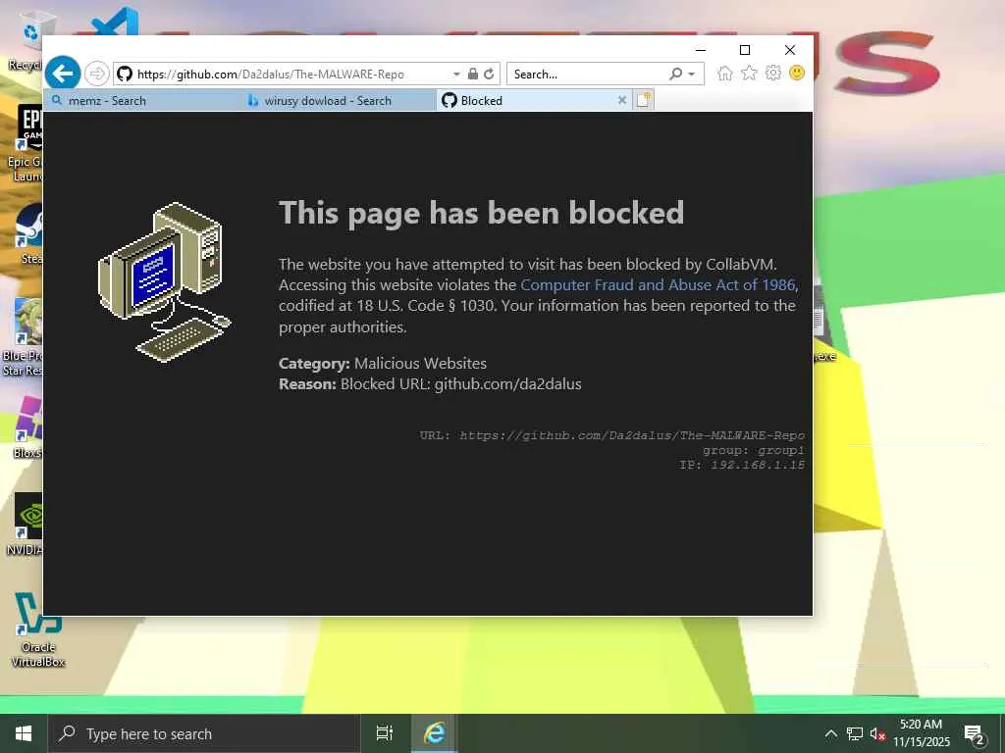The height and width of the screenshot is (753, 1005).
Task: Click the Type here to search box
Action: pos(204,733)
